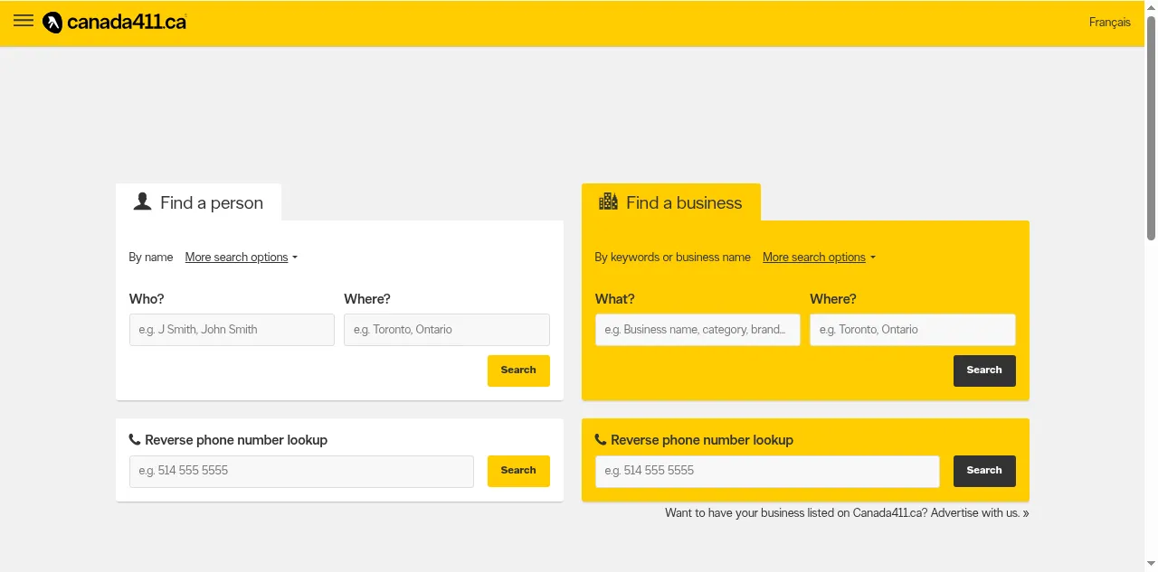This screenshot has height=572, width=1158.
Task: Click the buildings icon beside Find a business
Action: pos(608,202)
